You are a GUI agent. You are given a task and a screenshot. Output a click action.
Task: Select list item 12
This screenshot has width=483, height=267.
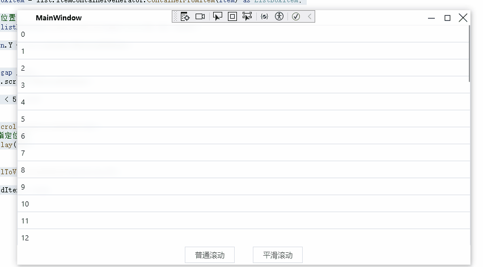coord(243,237)
